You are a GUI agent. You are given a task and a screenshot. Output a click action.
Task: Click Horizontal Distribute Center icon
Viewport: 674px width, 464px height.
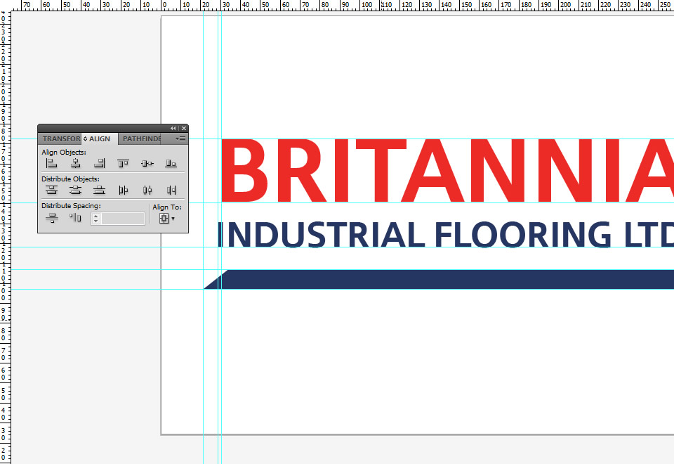[x=147, y=190]
